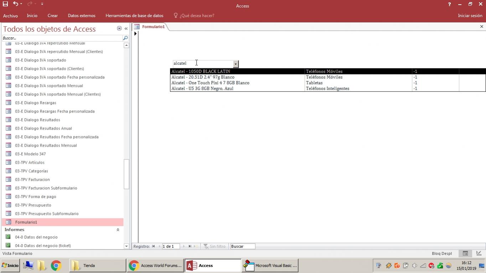486x273 pixels.
Task: Open Herramientas de base de datos tab
Action: click(134, 16)
